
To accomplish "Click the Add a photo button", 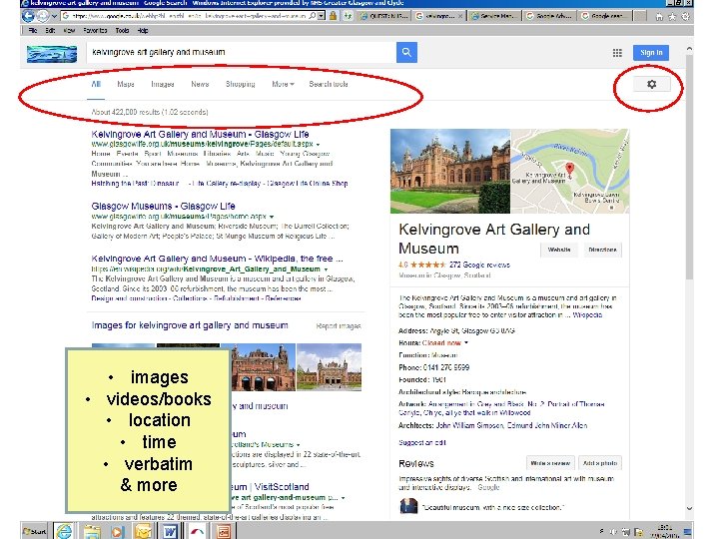I will 600,463.
